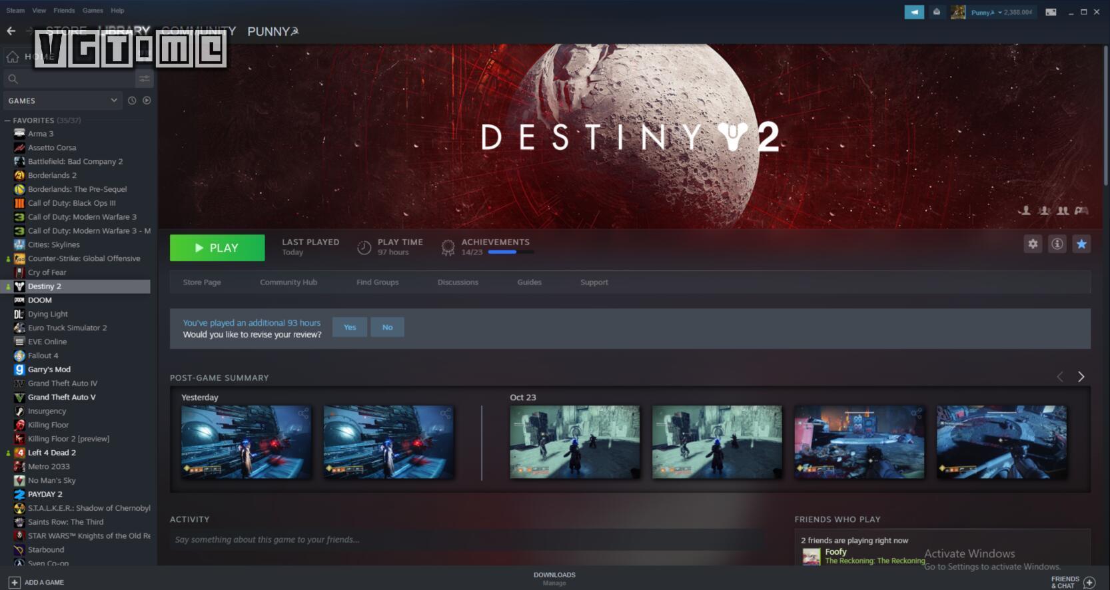The width and height of the screenshot is (1110, 590).
Task: Open the Store Page link
Action: click(202, 282)
